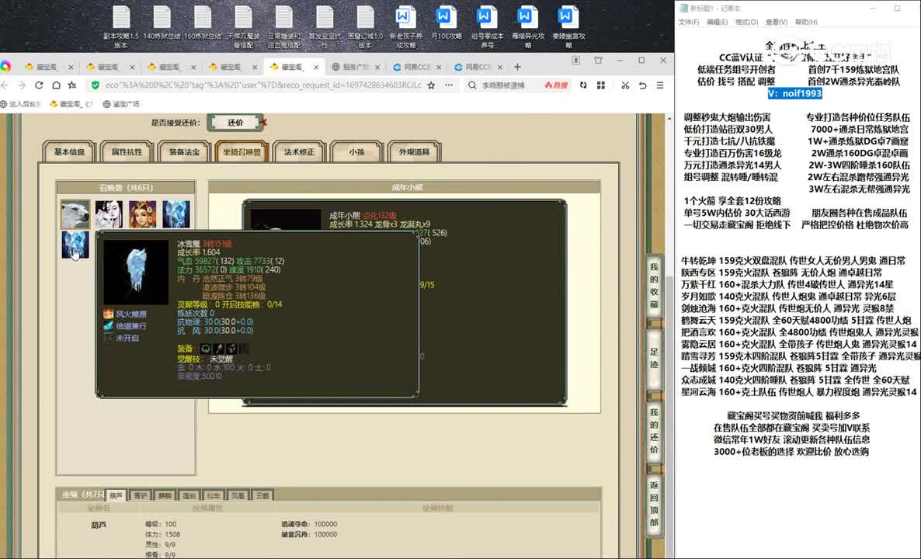Click the browser extensions grid icon

601,85
